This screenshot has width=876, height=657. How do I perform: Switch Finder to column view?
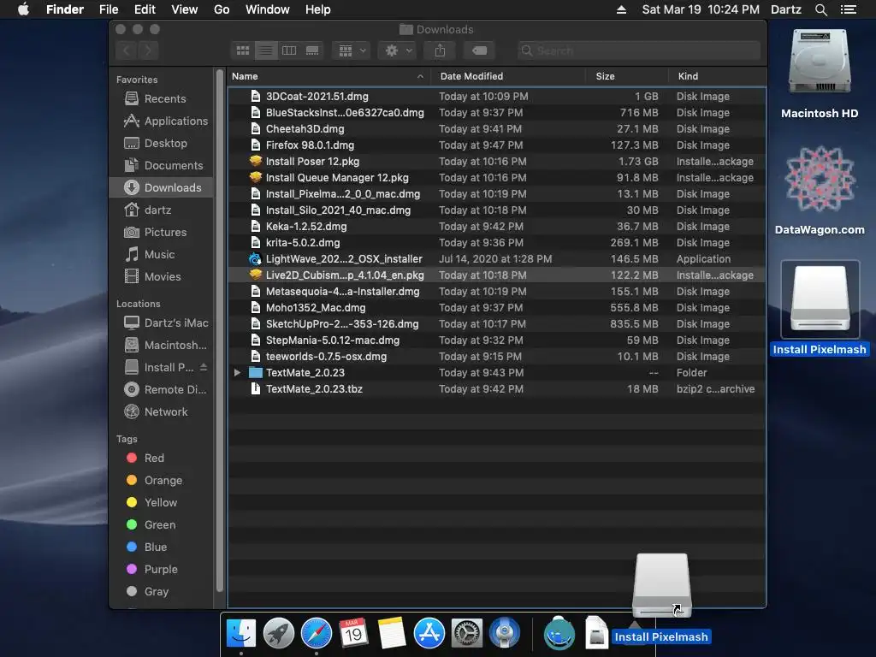[289, 50]
